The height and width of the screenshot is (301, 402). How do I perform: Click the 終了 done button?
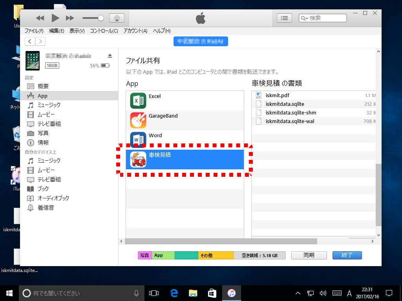pyautogui.click(x=347, y=255)
